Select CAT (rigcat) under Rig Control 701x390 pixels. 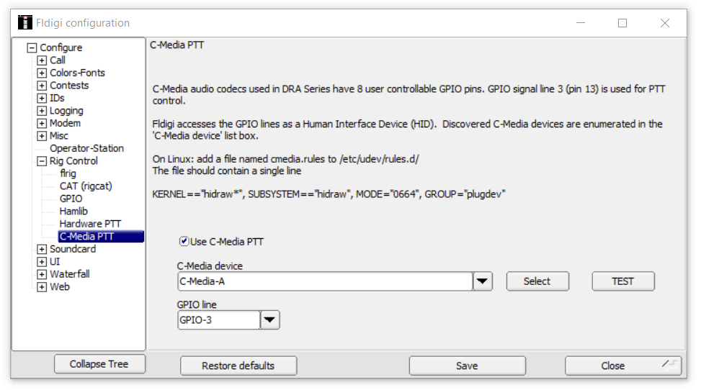coord(86,186)
